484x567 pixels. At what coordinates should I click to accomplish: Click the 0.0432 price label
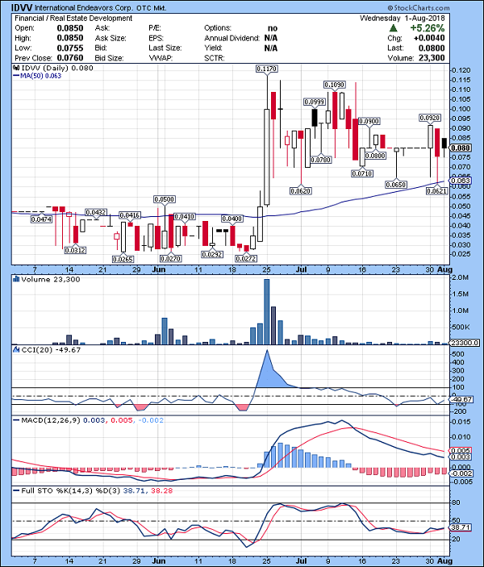(96, 212)
